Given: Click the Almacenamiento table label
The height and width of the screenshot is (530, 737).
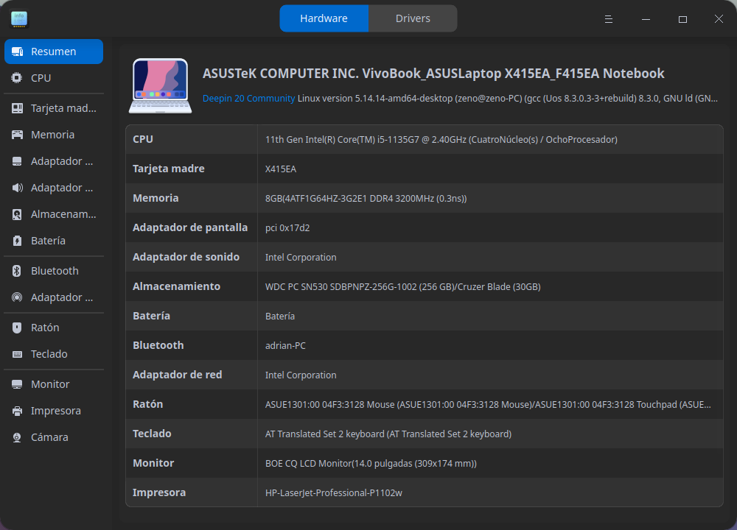Looking at the screenshot, I should [176, 286].
